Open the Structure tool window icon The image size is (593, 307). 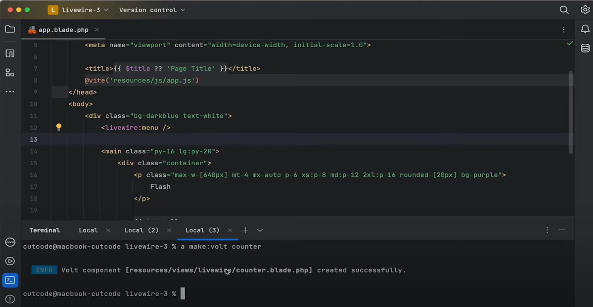tap(10, 53)
